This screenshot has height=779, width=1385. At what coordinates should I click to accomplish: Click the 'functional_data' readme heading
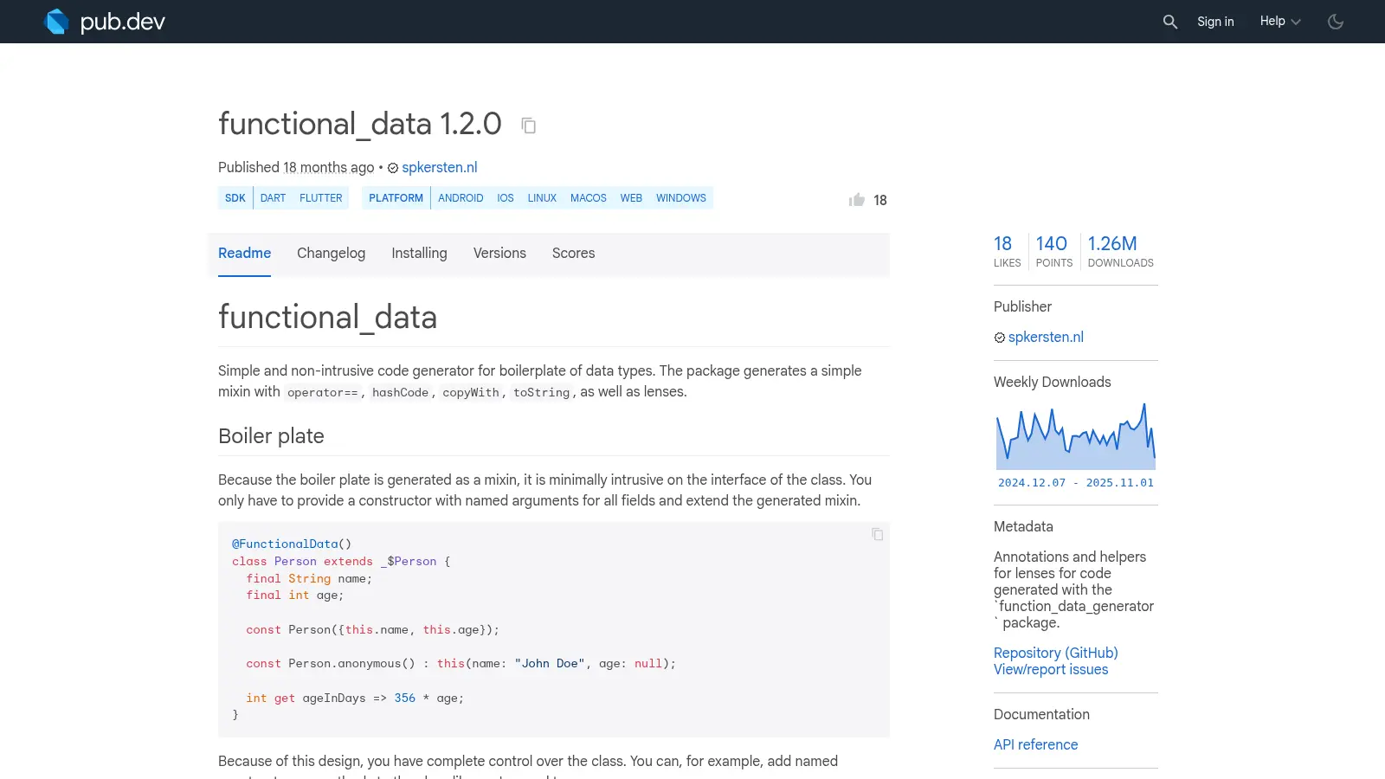point(327,318)
